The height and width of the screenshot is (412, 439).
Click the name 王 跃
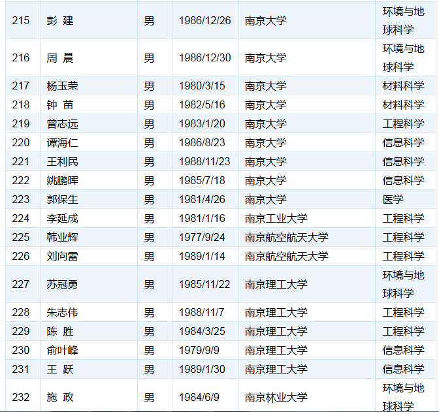click(60, 369)
